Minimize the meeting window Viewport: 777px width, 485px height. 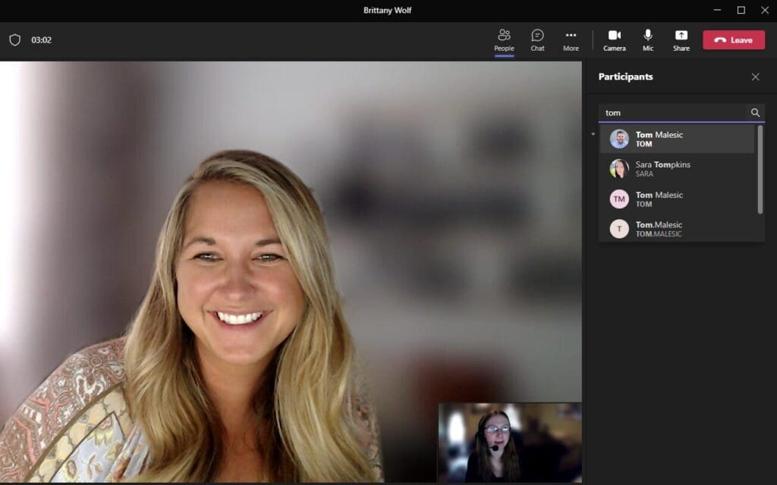coord(717,10)
